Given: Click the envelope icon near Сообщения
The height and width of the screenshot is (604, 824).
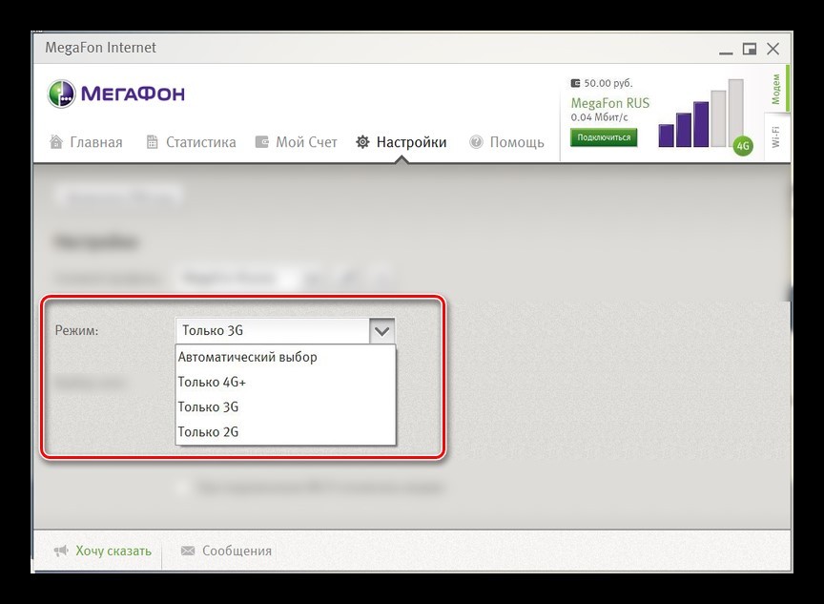Looking at the screenshot, I should coord(188,551).
